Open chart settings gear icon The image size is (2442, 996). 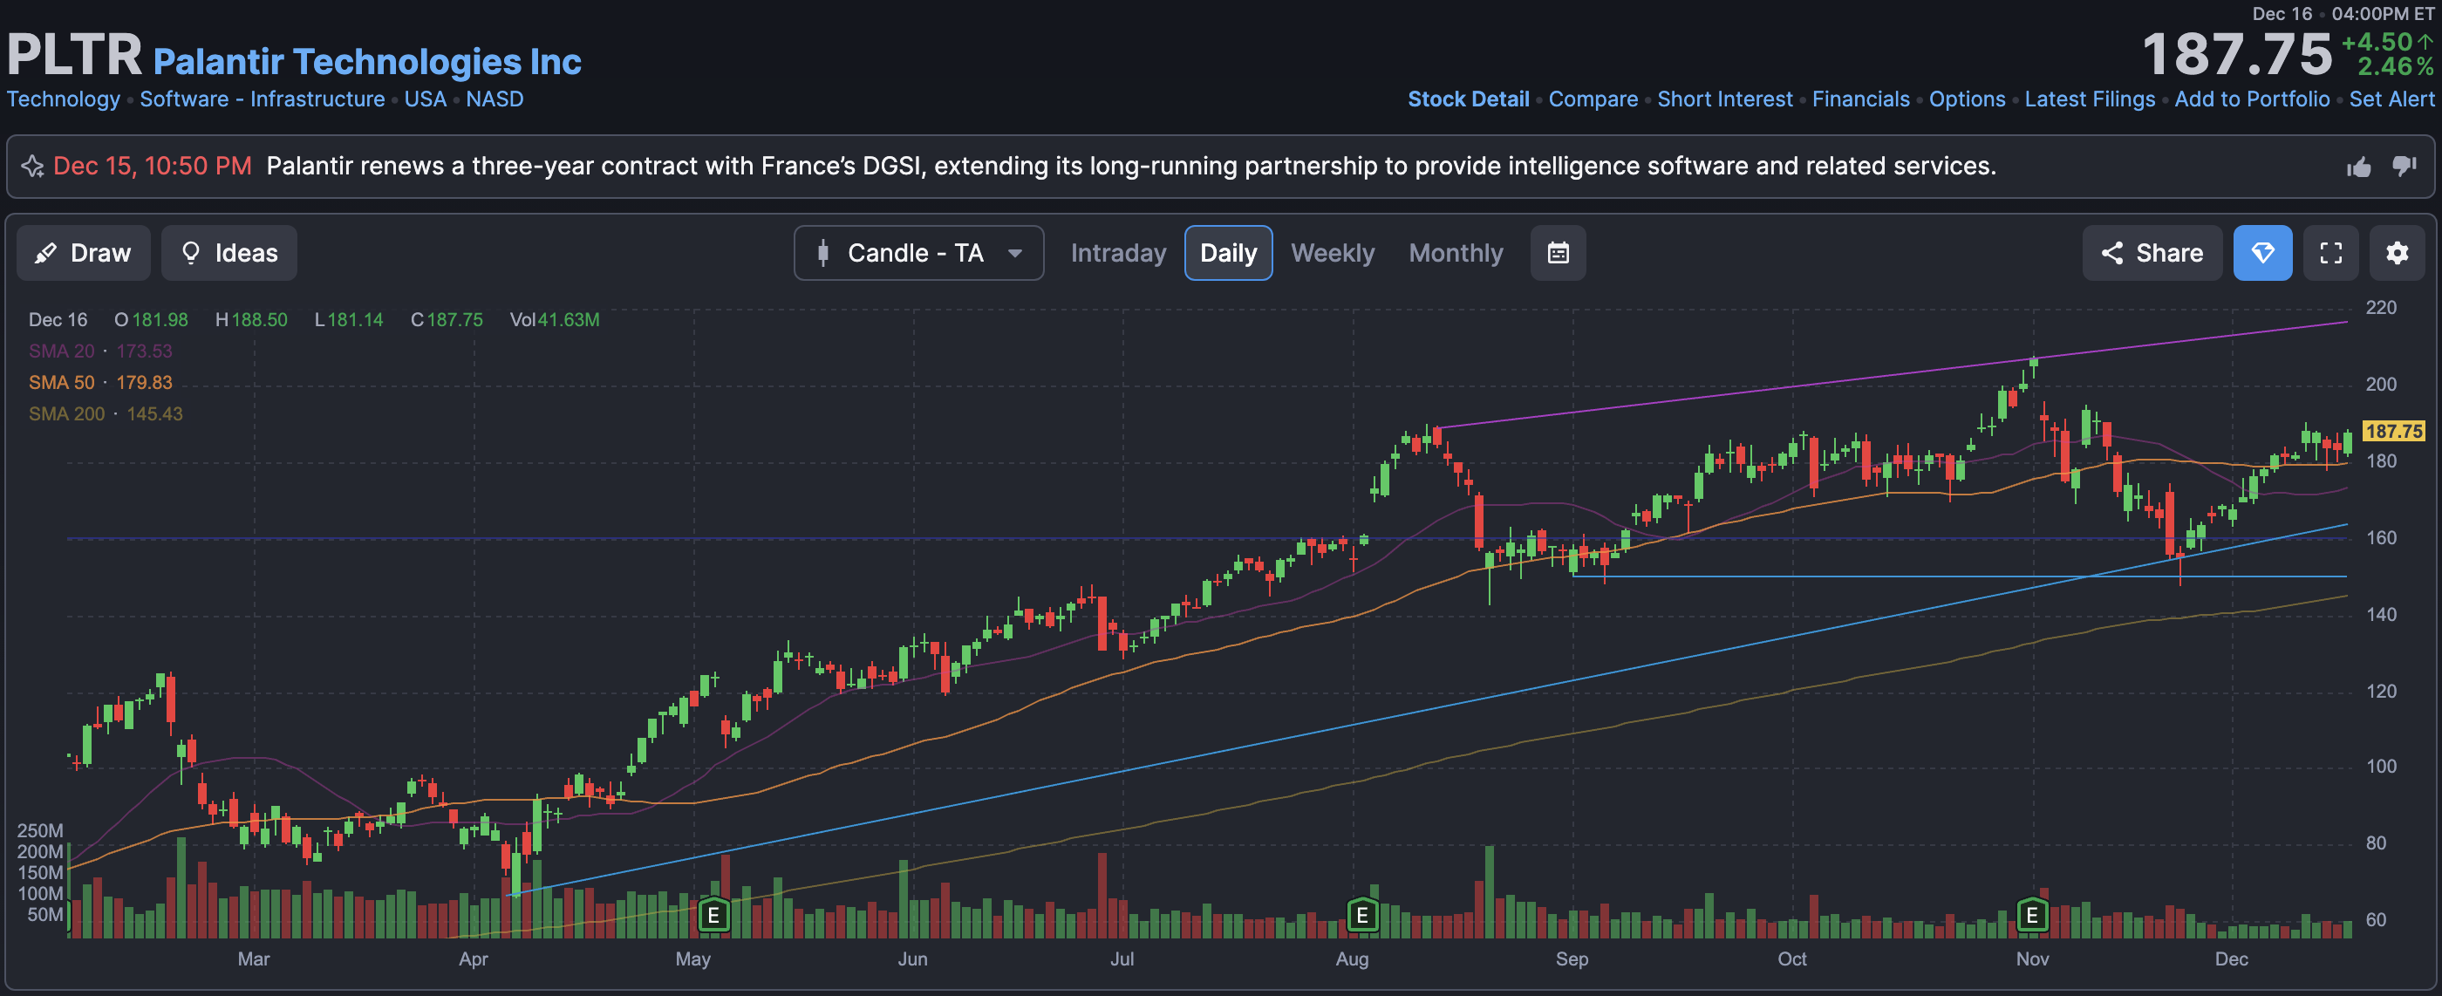click(2397, 253)
